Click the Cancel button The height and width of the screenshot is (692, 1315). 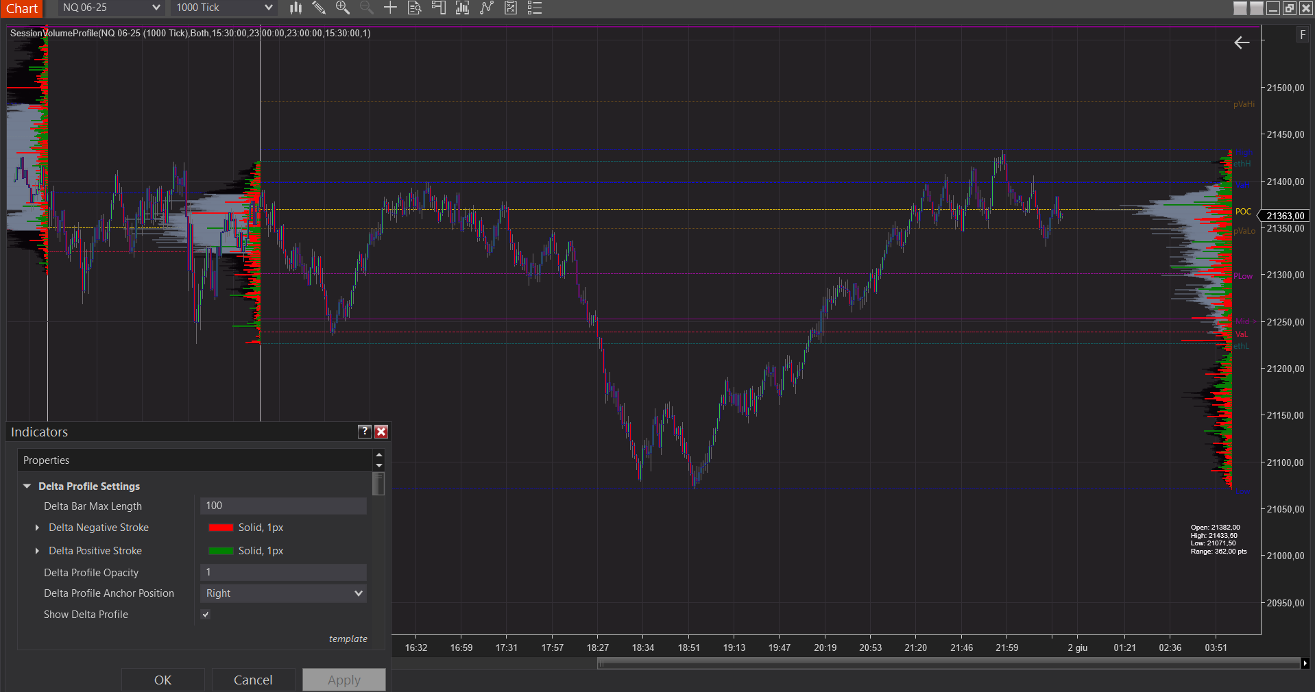click(x=253, y=680)
